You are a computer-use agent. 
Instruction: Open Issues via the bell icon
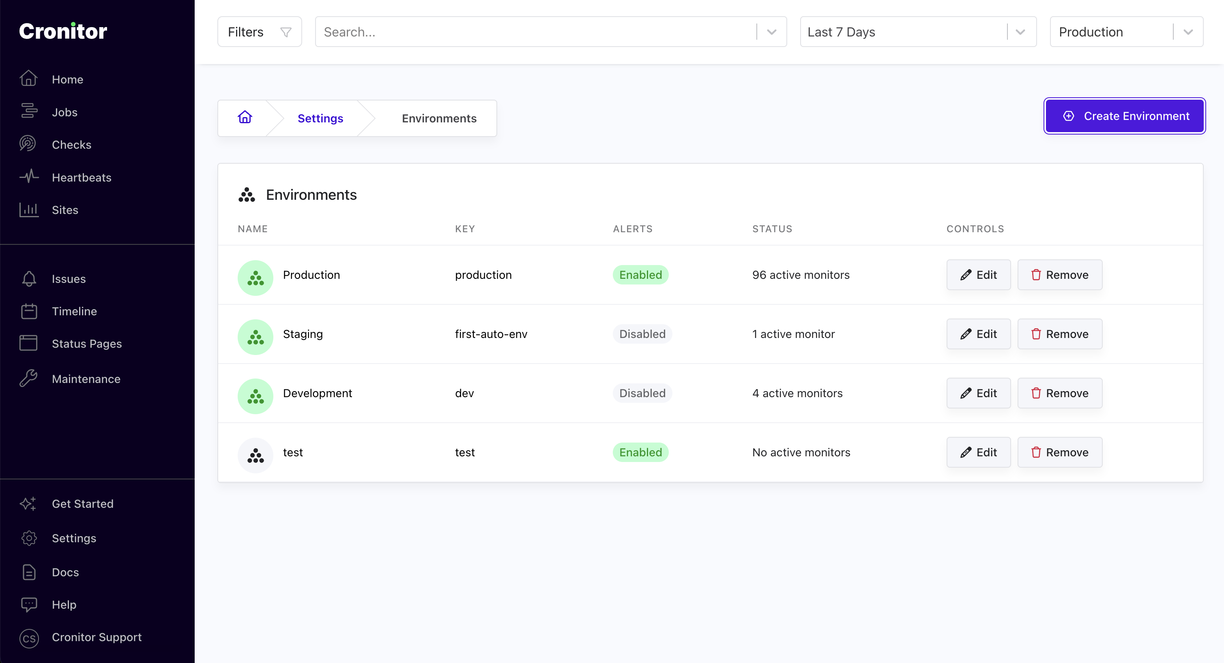tap(29, 279)
